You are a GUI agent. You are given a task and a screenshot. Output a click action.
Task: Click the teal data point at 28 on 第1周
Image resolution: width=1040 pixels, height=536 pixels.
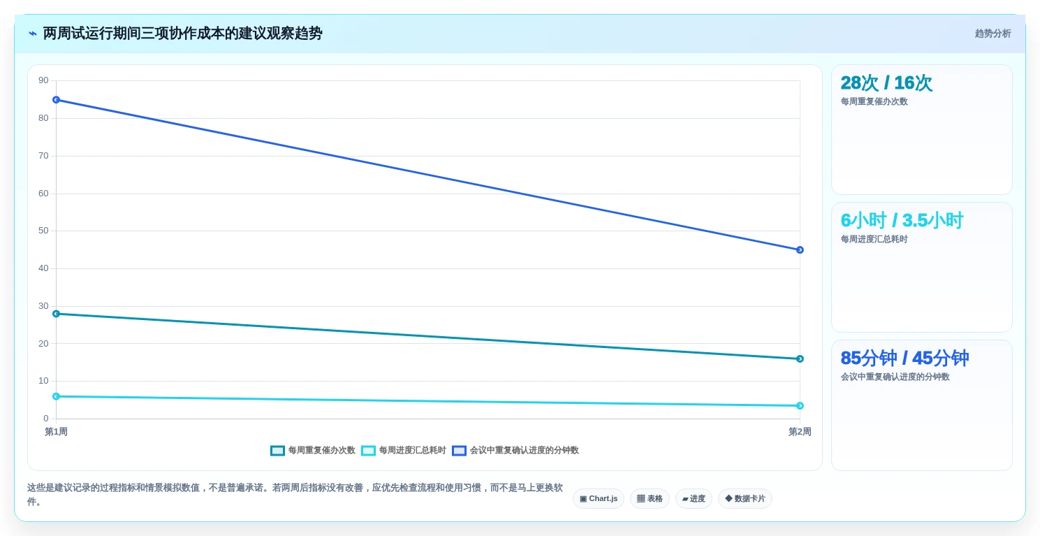[x=56, y=314]
